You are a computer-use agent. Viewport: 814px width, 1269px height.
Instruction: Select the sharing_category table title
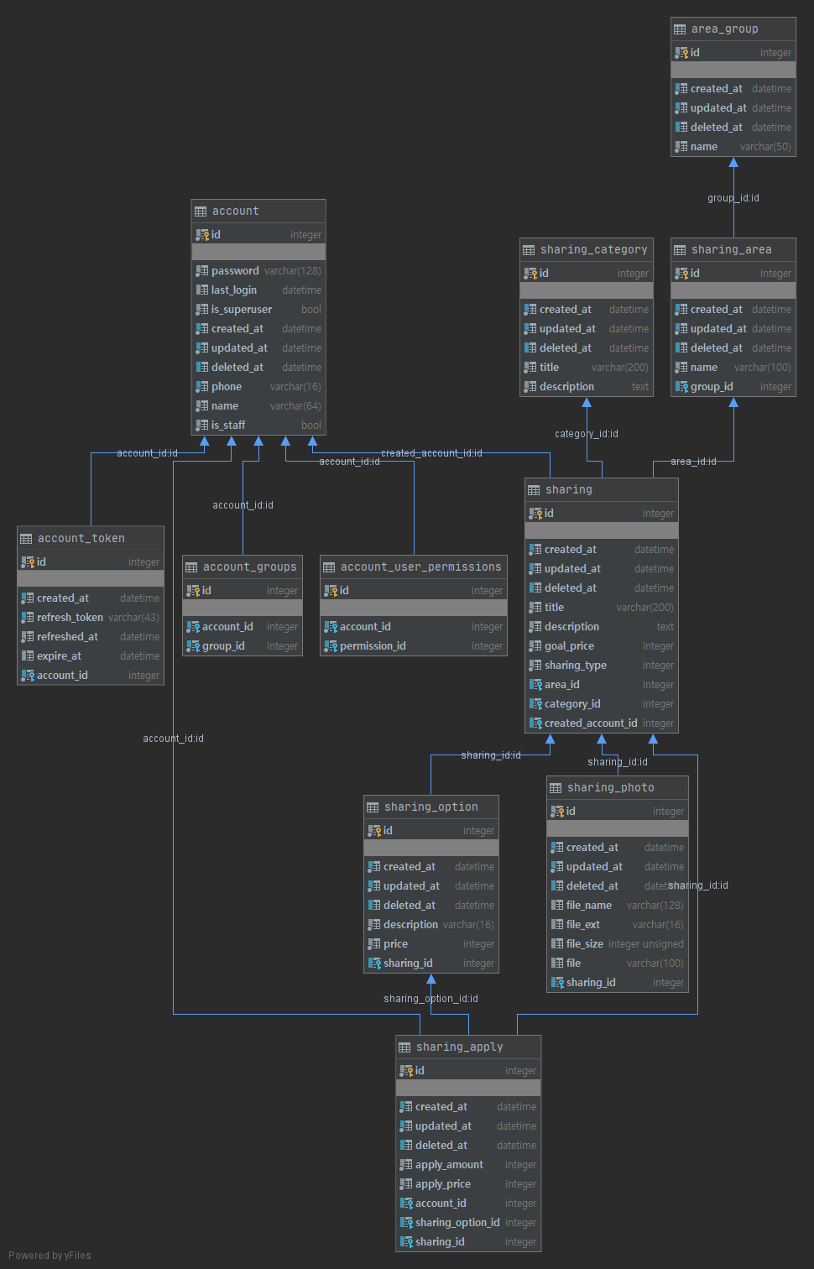click(x=593, y=250)
